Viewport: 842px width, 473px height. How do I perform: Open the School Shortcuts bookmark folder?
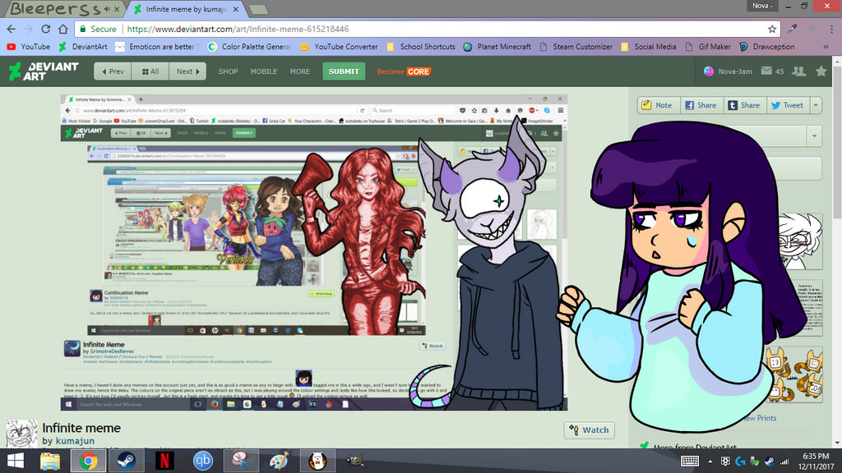click(x=420, y=47)
